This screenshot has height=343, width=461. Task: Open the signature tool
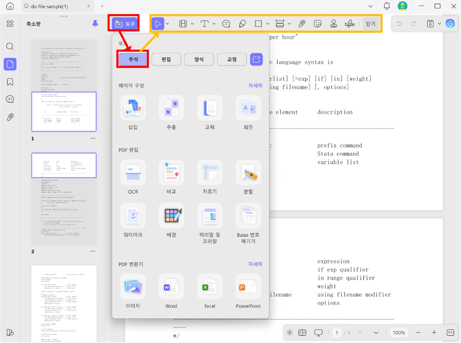click(350, 24)
